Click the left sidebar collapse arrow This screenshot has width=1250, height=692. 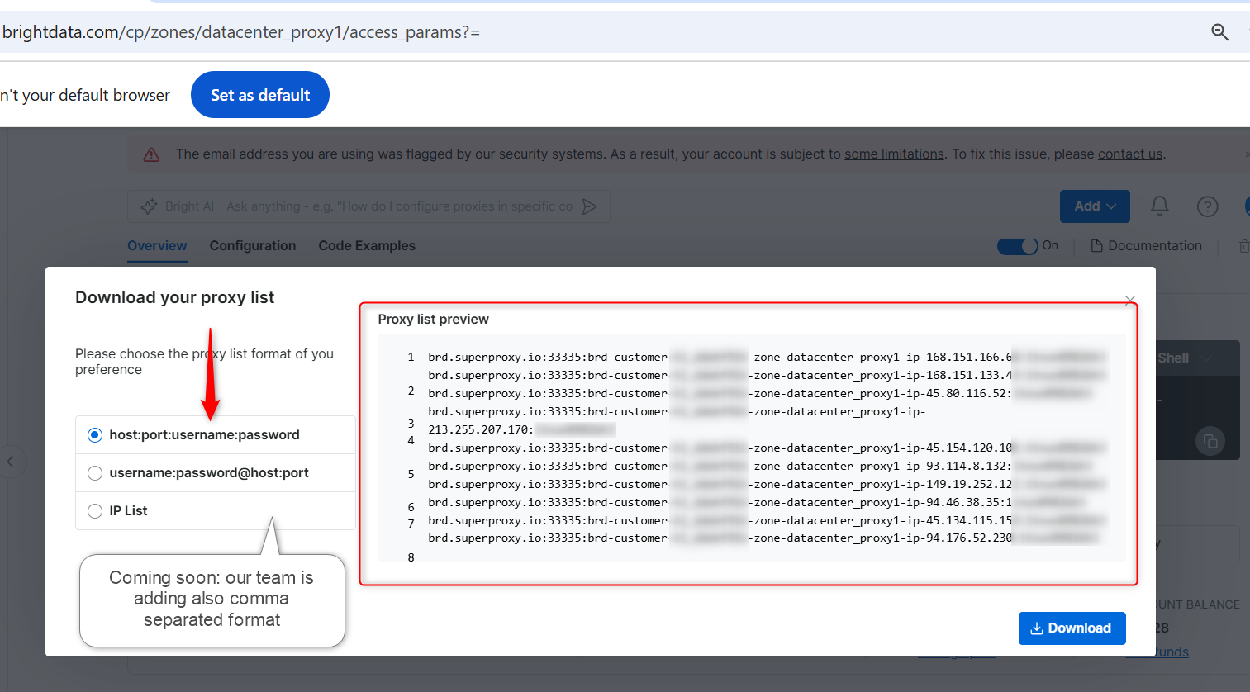click(11, 462)
